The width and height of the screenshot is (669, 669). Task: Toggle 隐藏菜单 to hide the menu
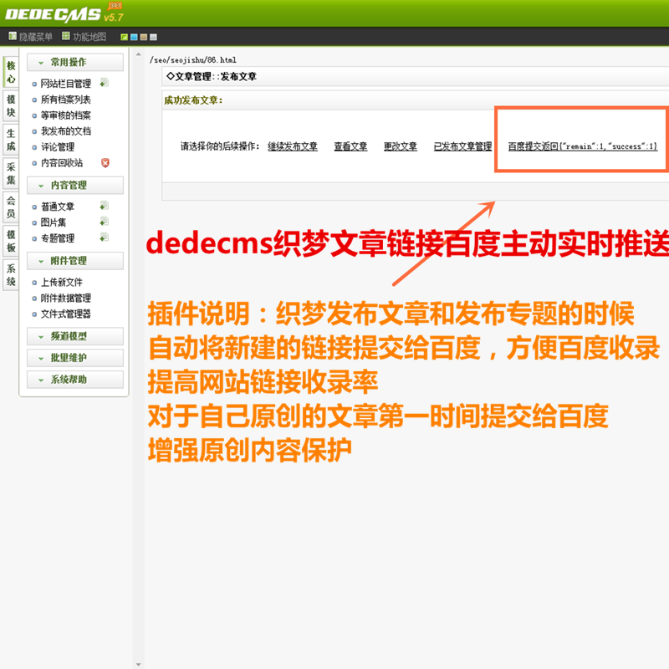click(x=35, y=37)
